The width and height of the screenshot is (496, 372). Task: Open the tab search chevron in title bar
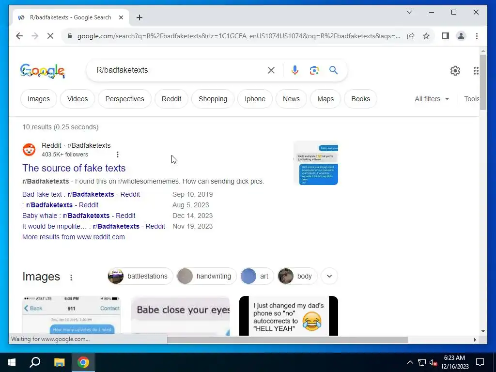(409, 12)
